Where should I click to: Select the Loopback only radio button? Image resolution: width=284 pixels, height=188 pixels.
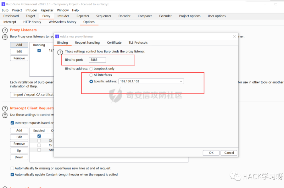[91, 69]
